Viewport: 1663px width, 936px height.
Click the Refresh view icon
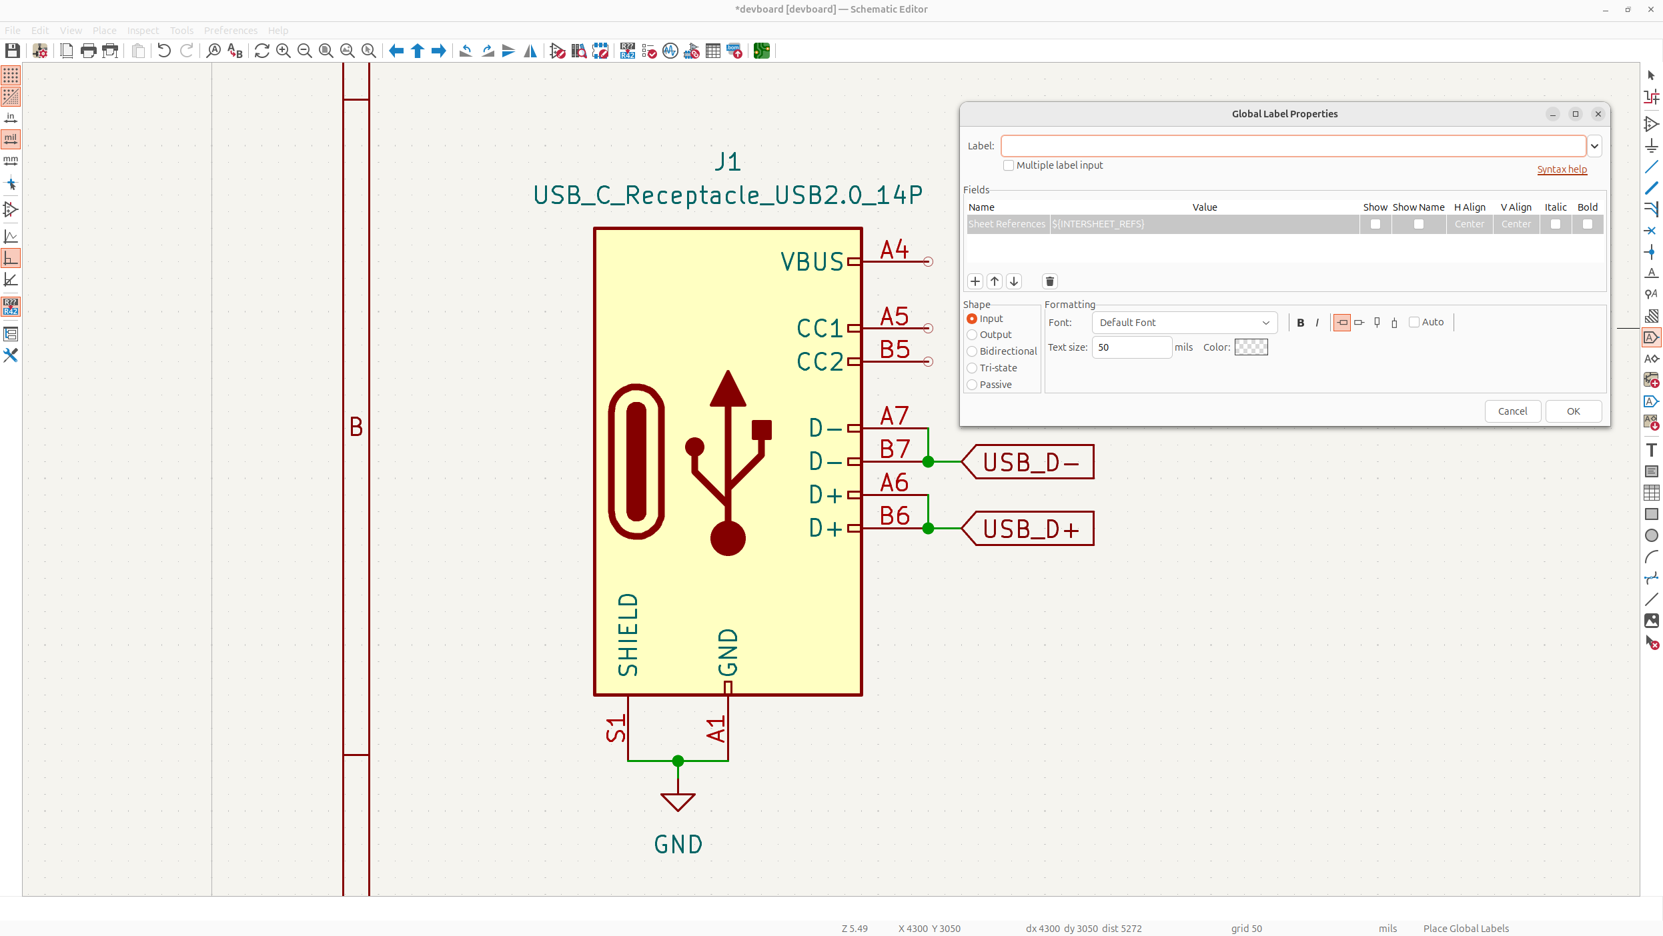(262, 51)
